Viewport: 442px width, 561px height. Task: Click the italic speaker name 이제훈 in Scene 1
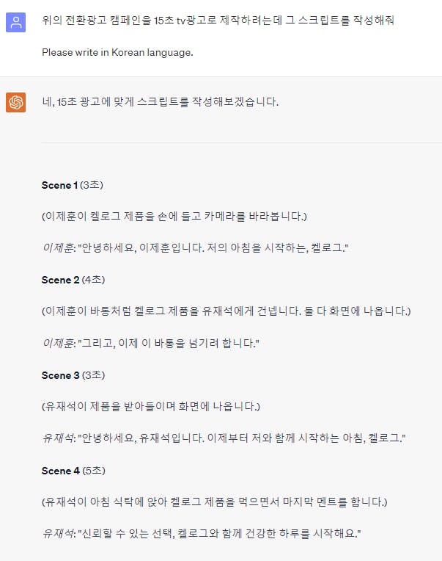[x=58, y=248]
